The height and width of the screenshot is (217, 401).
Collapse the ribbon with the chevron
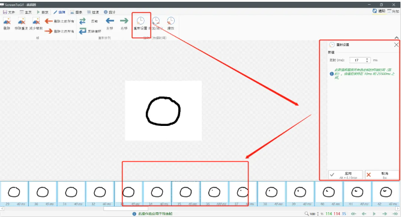[396, 38]
